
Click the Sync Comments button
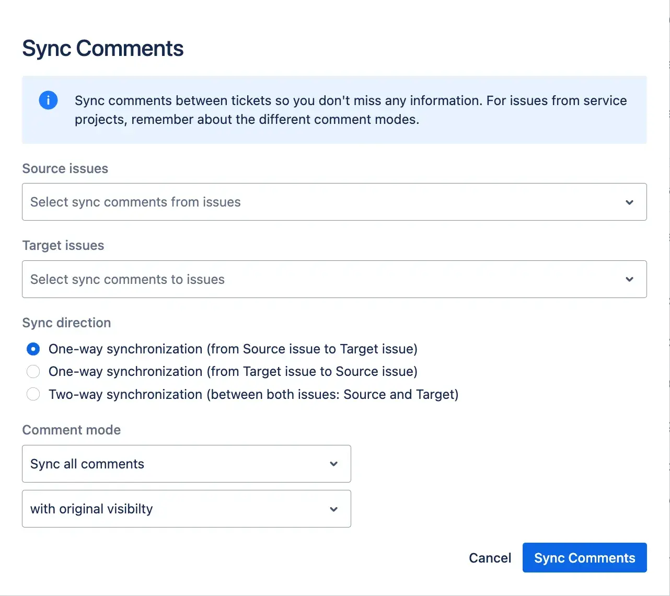pos(584,557)
